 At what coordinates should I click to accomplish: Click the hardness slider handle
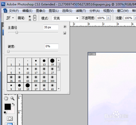[x=8, y=51]
